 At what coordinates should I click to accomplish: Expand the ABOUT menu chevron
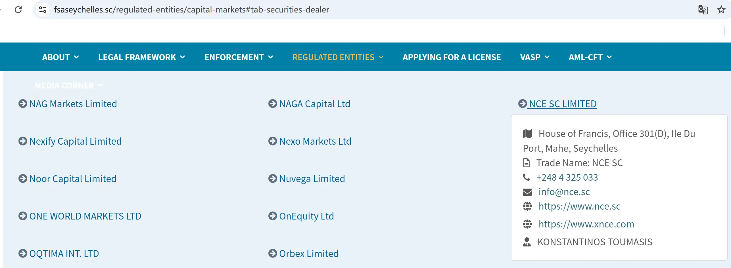tap(76, 57)
